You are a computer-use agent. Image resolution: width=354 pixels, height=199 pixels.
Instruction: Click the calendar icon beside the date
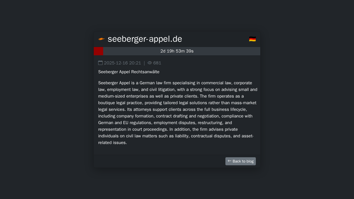[100, 63]
